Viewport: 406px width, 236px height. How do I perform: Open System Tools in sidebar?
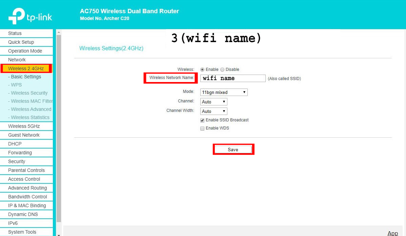tap(22, 232)
